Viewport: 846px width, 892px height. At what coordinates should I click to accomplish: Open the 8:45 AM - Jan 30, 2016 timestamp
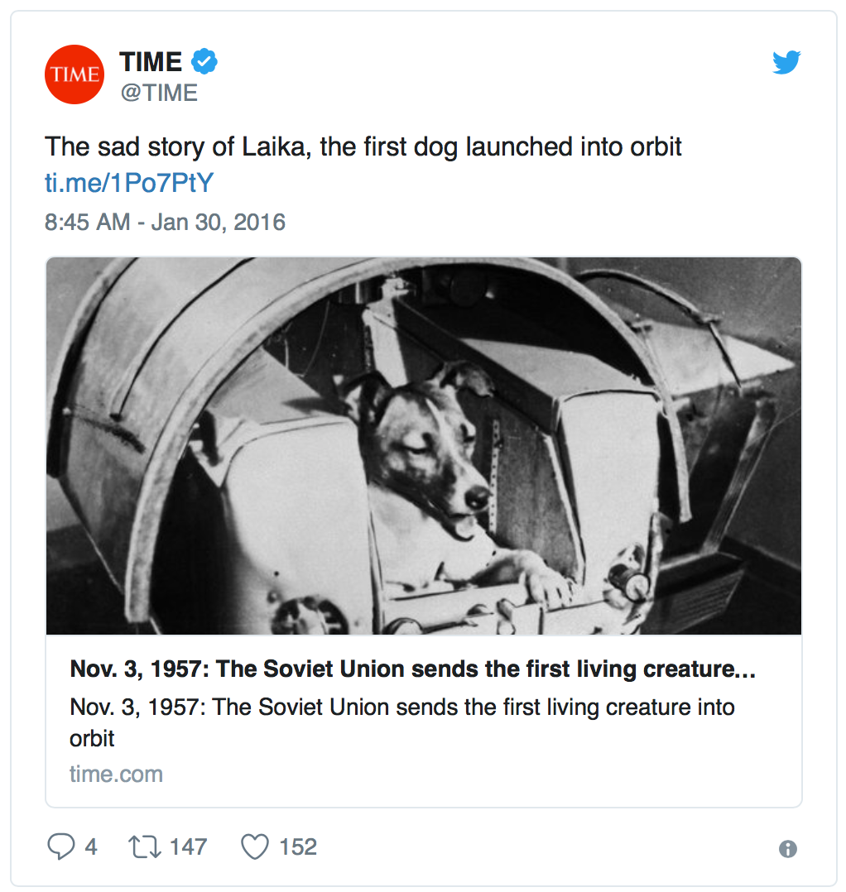[x=165, y=222]
